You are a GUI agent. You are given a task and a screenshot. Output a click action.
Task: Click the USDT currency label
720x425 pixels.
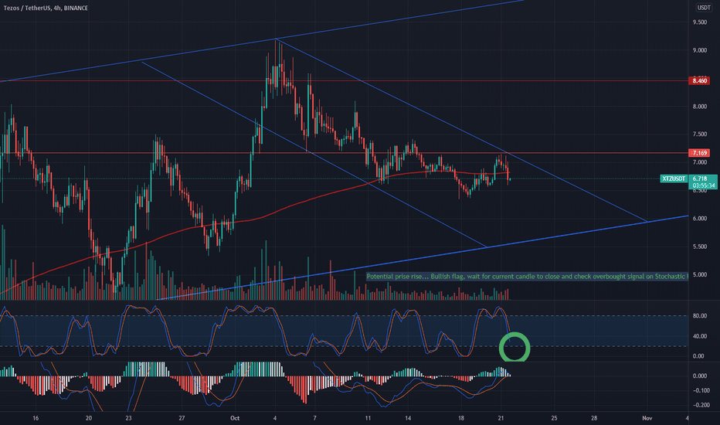(704, 8)
